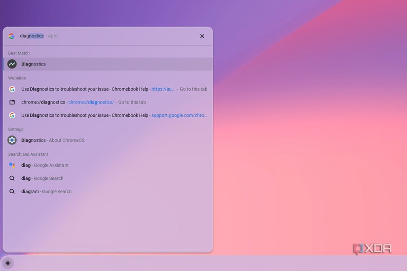The image size is (407, 271).
Task: Ask Google Assistant about diag
Action: [108, 165]
